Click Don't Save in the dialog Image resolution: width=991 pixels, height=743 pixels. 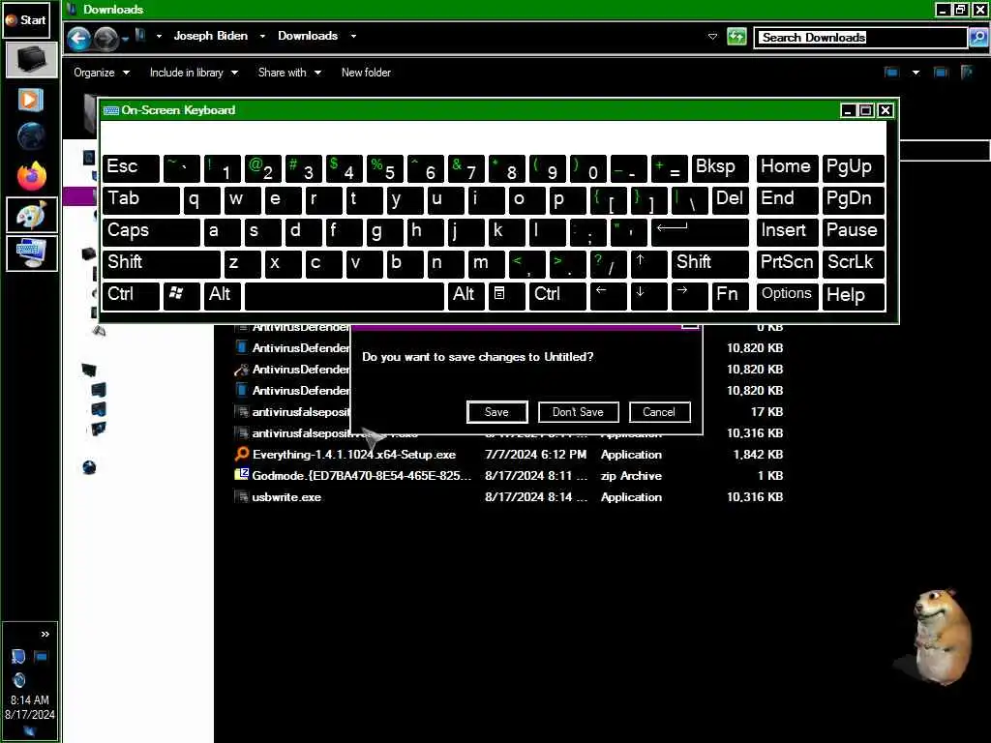pyautogui.click(x=578, y=412)
